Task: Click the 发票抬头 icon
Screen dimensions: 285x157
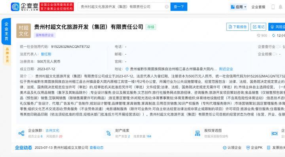Action: pos(269,148)
